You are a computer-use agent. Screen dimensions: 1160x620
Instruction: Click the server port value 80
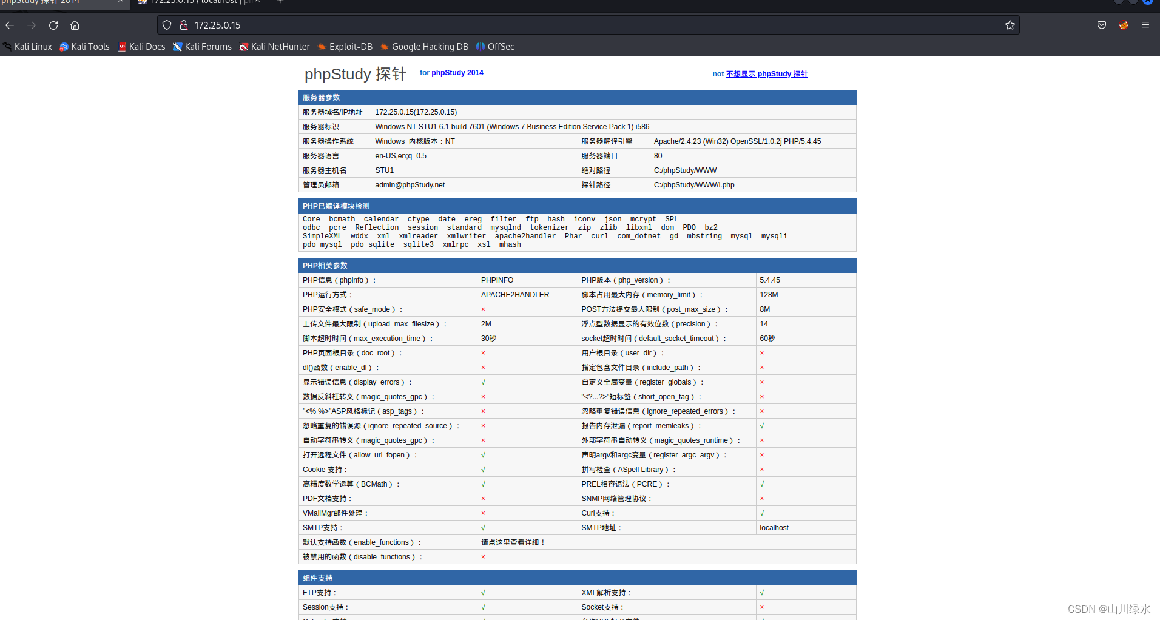pos(658,156)
